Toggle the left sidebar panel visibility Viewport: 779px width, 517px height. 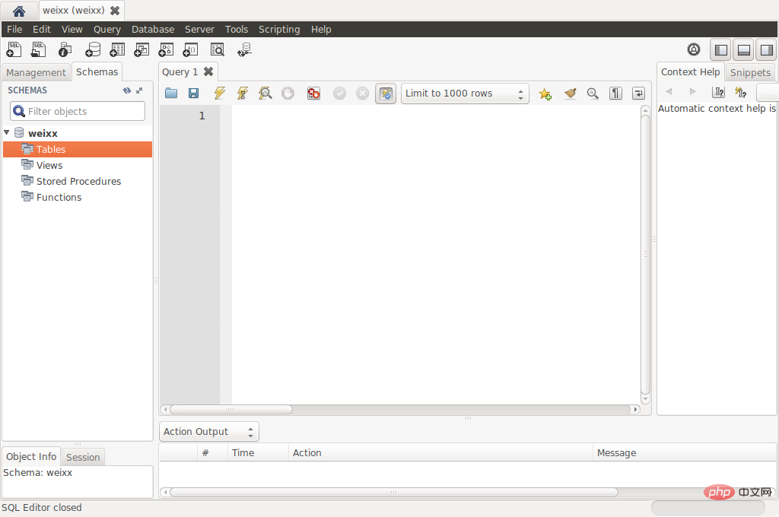click(x=721, y=50)
